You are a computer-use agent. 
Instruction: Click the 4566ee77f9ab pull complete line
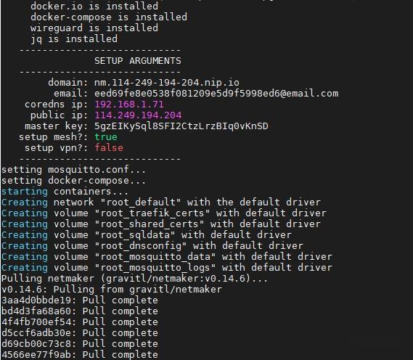[x=80, y=354]
